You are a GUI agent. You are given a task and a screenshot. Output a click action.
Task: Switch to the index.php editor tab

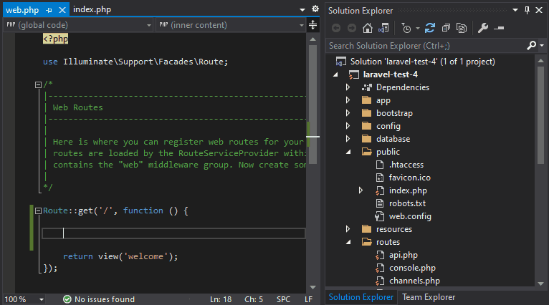coord(92,9)
